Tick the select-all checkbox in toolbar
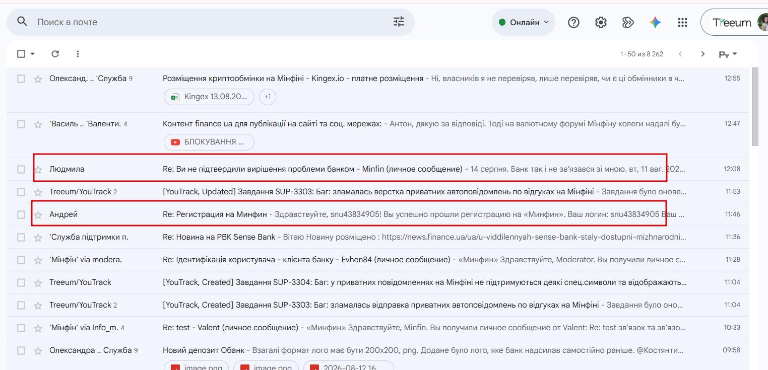768x370 pixels. click(21, 54)
